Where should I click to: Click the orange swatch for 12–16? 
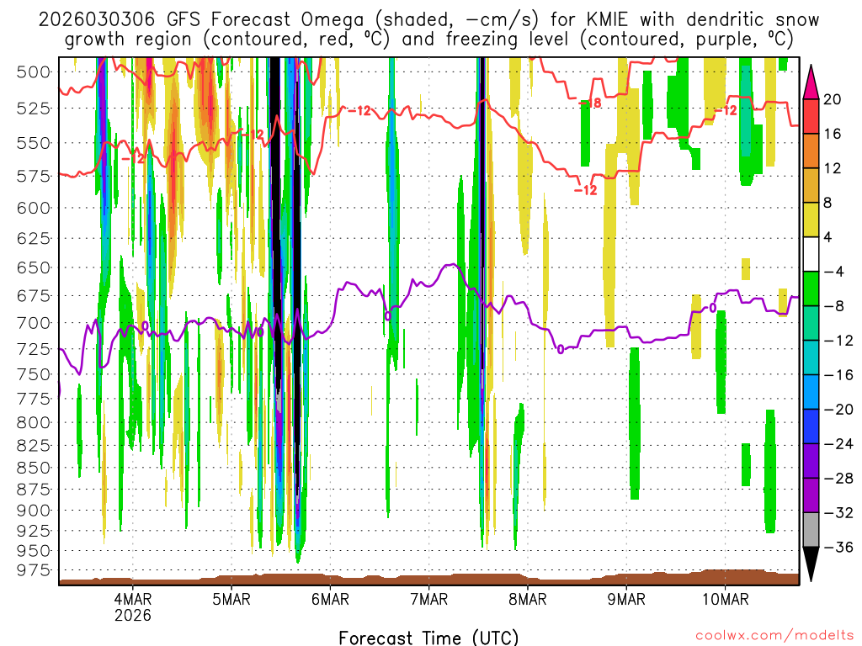(x=811, y=151)
